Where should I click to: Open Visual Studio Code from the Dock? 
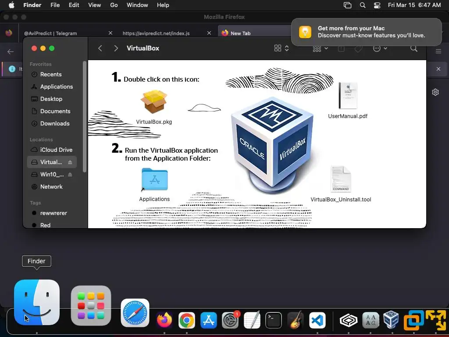point(317,320)
